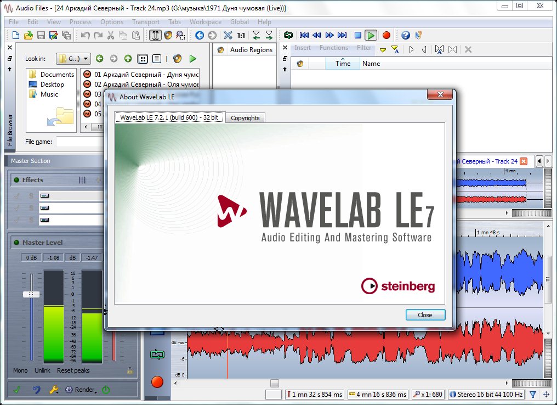Click the 1:1 zoom toolbar icon
557x405 pixels.
tap(241, 35)
